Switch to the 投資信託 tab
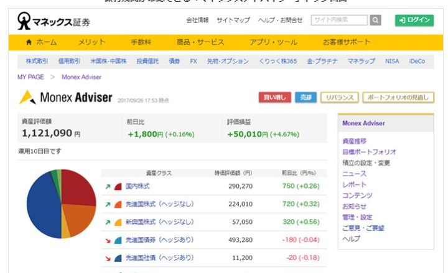448x273 pixels. point(147,61)
